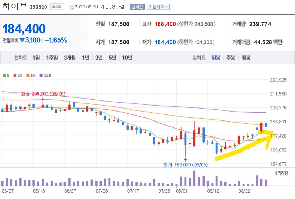Switch to 일봉 candle chart

tap(216, 58)
